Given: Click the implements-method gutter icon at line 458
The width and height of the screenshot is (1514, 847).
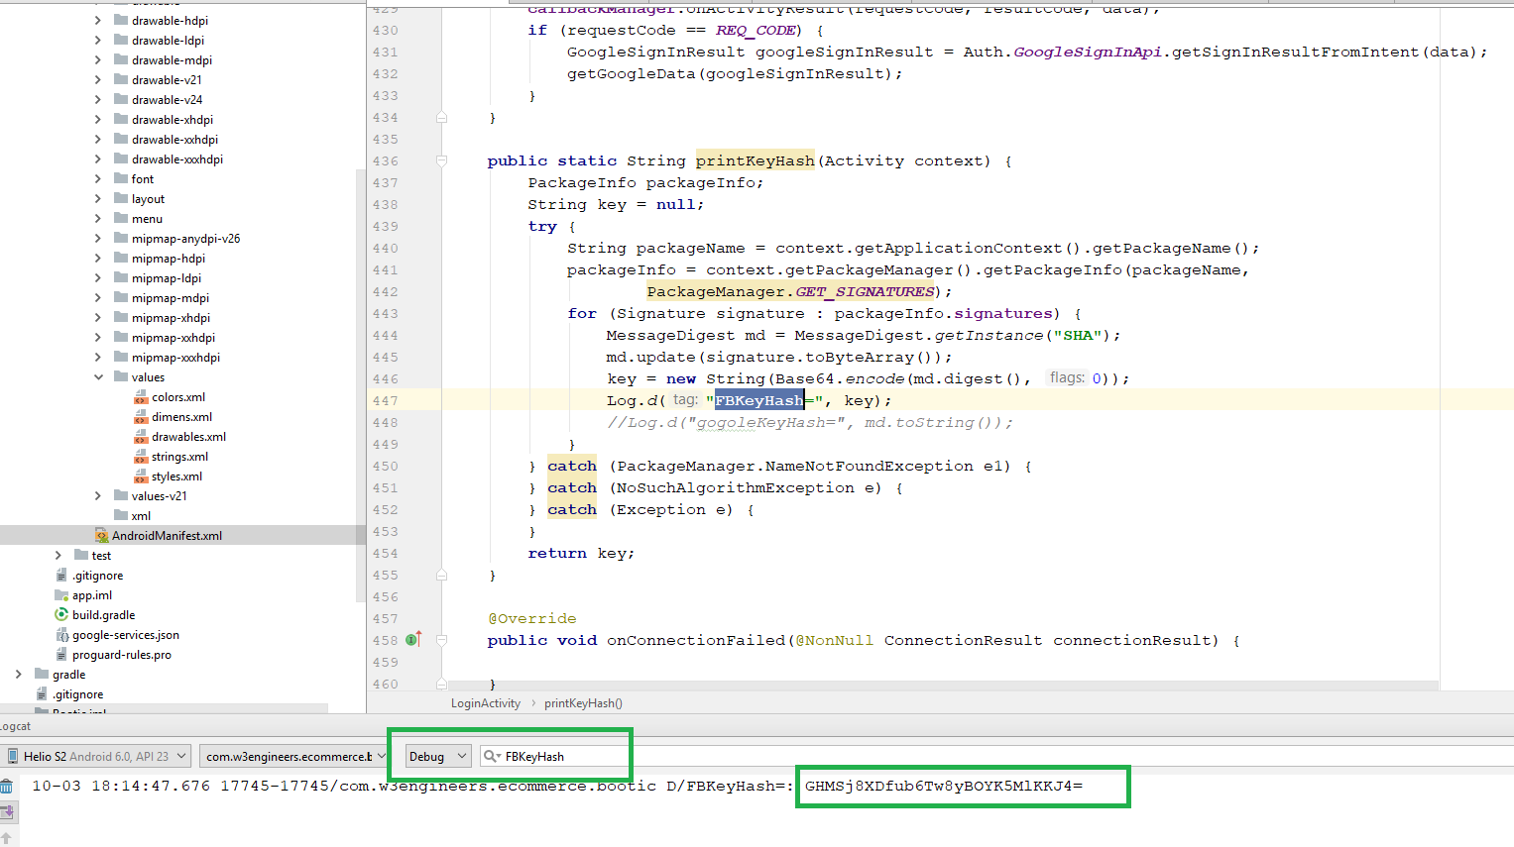Looking at the screenshot, I should pos(413,640).
